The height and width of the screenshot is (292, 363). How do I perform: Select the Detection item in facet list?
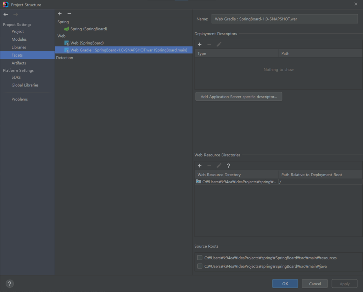click(65, 58)
